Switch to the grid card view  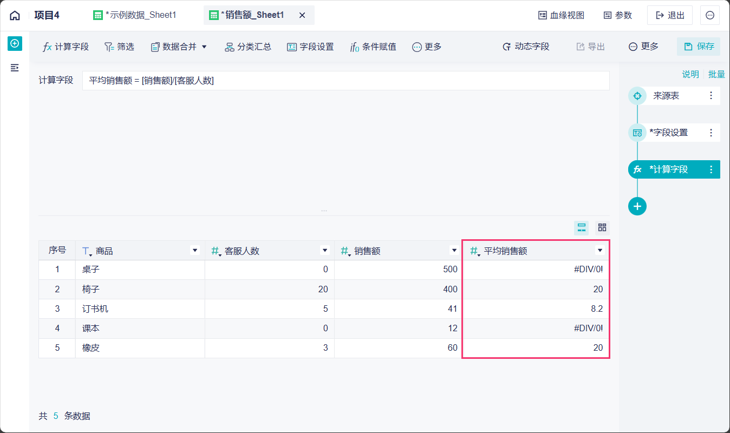[602, 227]
